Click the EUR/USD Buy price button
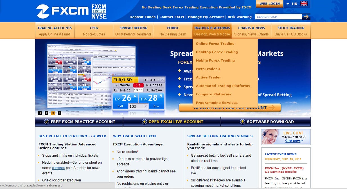This screenshot has height=189, width=347. point(152,101)
